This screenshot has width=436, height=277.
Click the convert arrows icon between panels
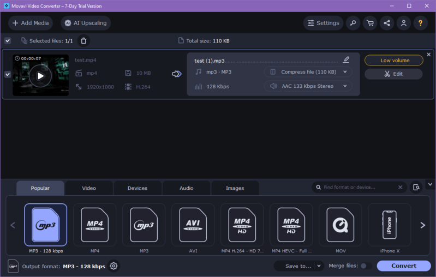pos(177,74)
